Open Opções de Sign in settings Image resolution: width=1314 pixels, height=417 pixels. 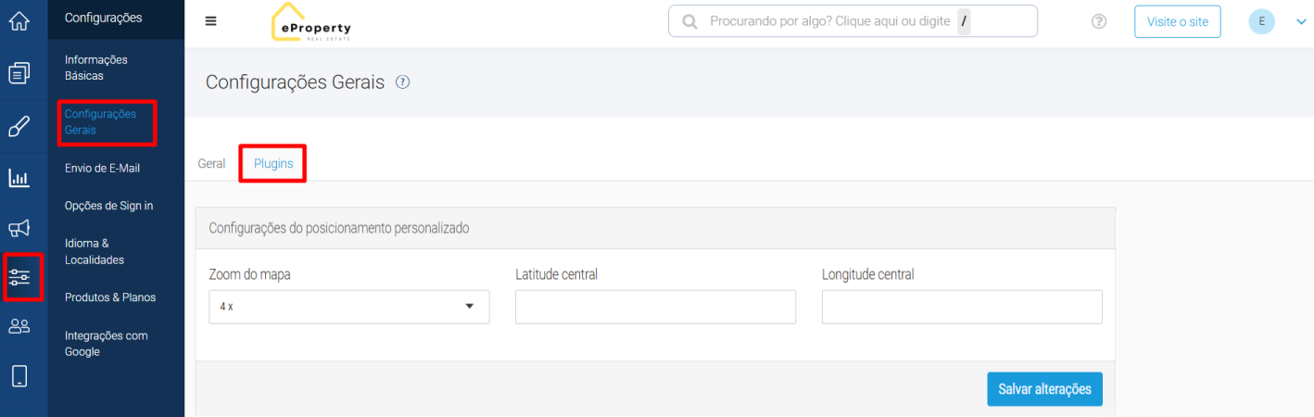(x=109, y=206)
